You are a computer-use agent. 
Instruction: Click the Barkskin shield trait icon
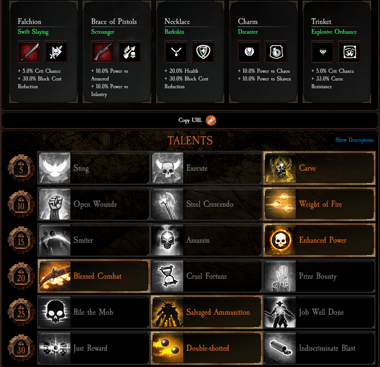tap(203, 52)
